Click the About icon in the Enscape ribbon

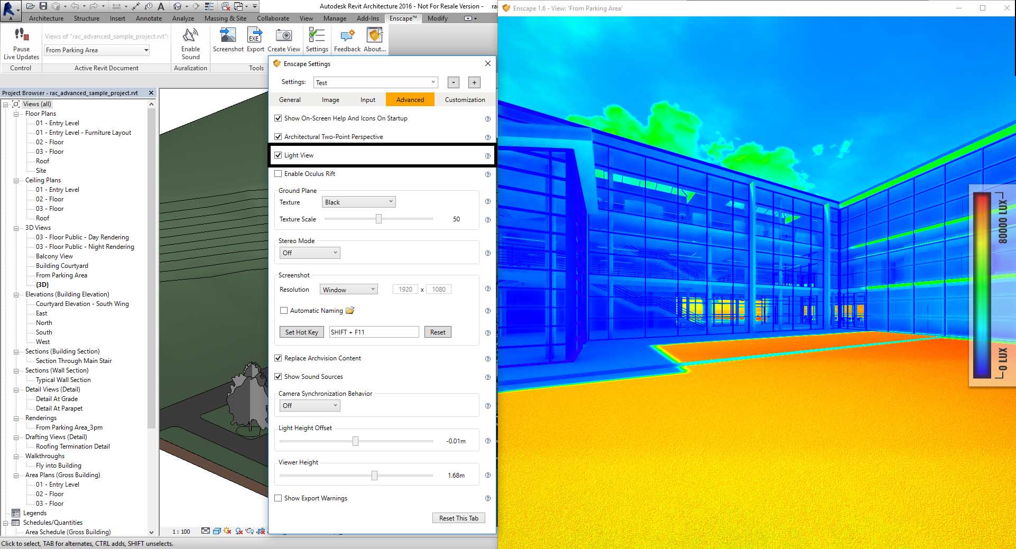point(374,36)
